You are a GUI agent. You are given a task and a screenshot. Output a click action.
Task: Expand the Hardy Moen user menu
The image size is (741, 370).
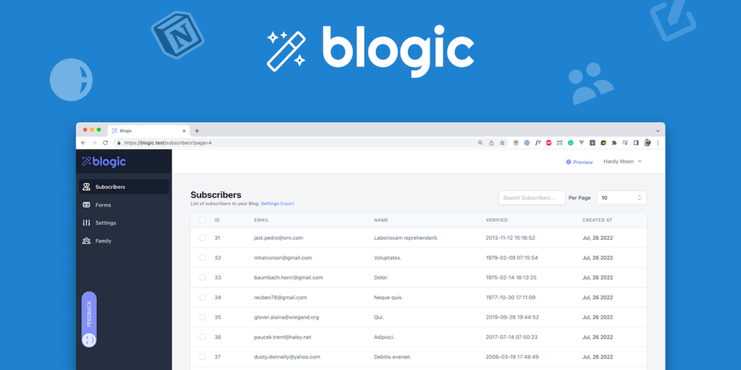pyautogui.click(x=622, y=161)
